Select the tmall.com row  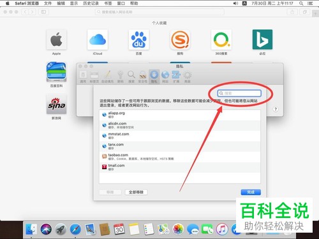click(180, 167)
